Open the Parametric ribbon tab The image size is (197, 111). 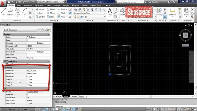pos(39,6)
